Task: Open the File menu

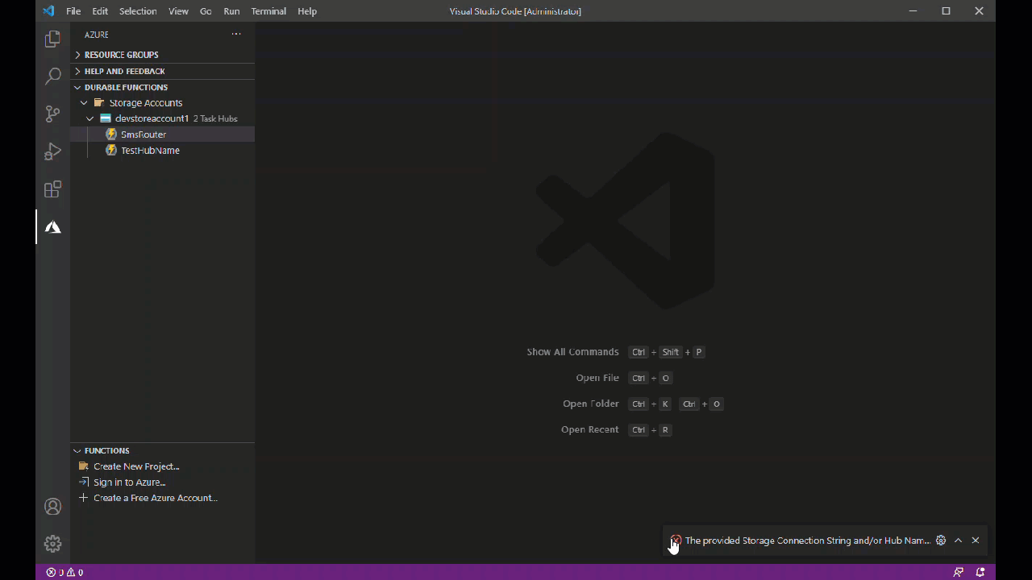Action: tap(73, 11)
